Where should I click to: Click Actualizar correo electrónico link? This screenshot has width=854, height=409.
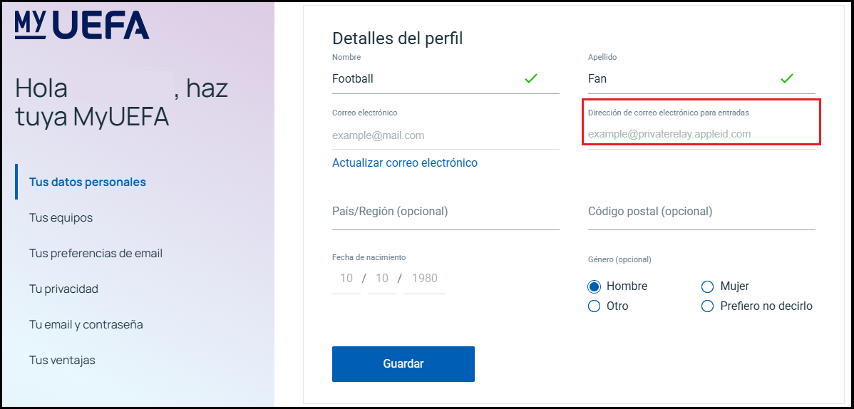click(x=405, y=163)
